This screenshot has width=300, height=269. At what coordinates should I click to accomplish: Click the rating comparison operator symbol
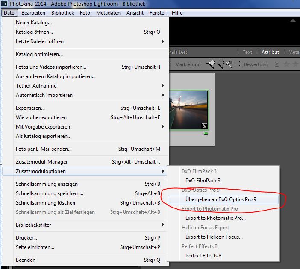tap(276, 64)
